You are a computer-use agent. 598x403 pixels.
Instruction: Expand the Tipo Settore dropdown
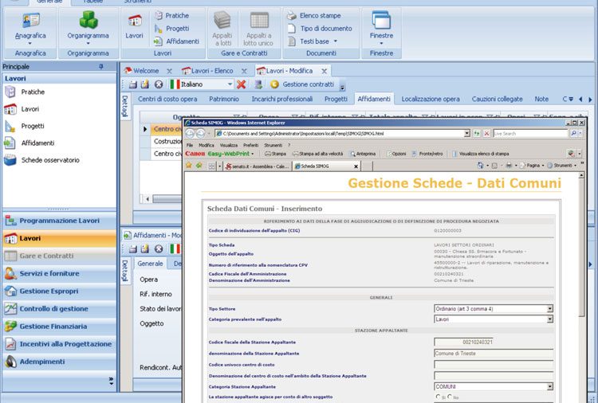pos(549,308)
